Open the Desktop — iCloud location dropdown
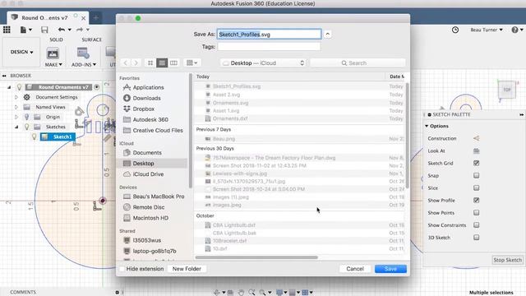 tap(263, 63)
